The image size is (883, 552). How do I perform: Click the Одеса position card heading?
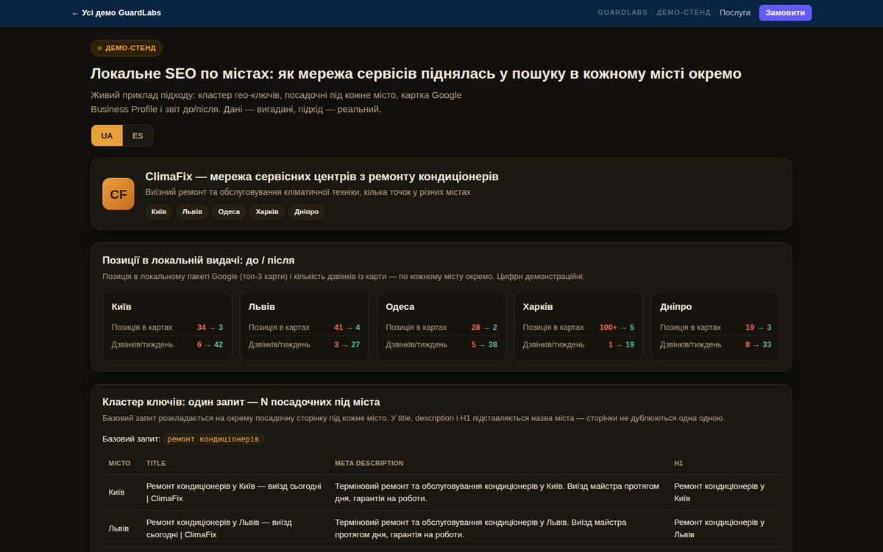pyautogui.click(x=400, y=307)
